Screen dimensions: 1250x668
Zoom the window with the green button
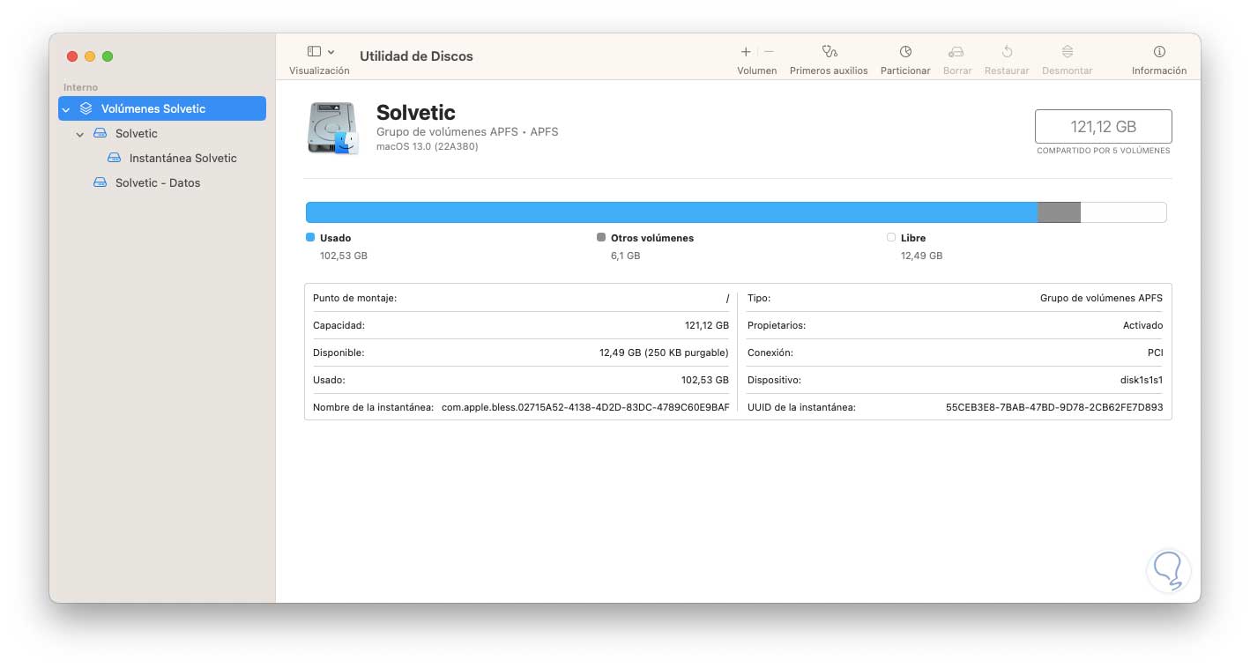108,56
